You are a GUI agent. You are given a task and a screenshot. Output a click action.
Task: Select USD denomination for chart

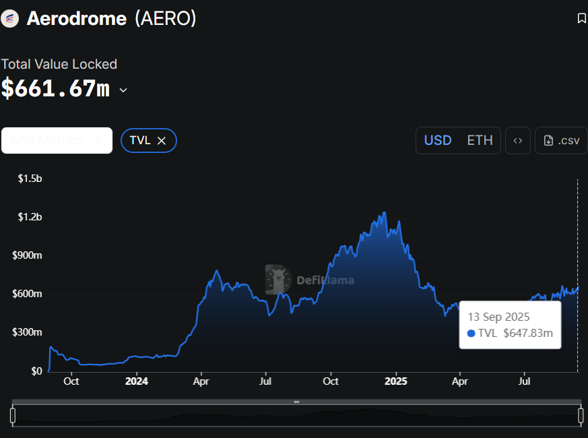point(438,140)
